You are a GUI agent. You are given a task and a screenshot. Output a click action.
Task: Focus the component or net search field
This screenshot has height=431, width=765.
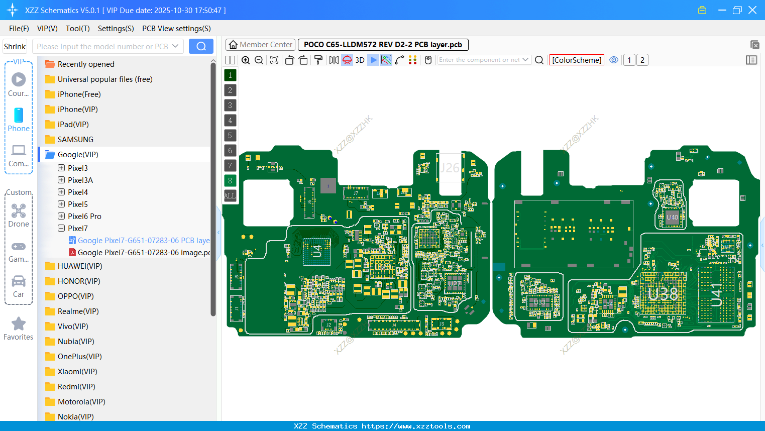pyautogui.click(x=479, y=60)
